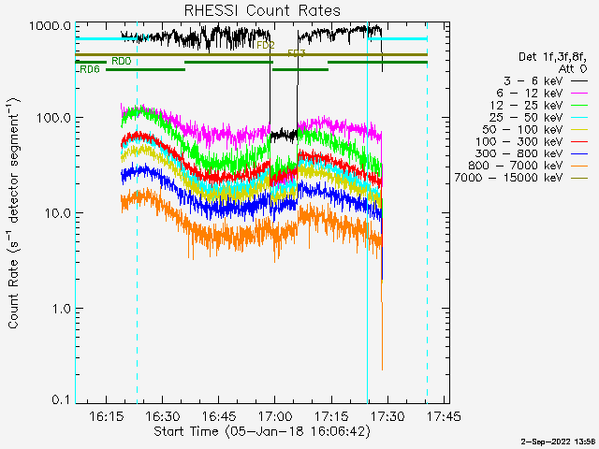This screenshot has height=449, width=599.
Task: Click the x-axis tick label 17:30
Action: [387, 415]
